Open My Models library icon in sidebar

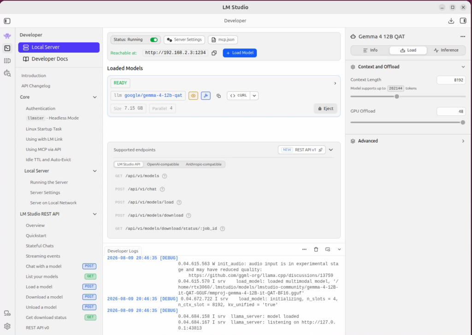click(7, 61)
